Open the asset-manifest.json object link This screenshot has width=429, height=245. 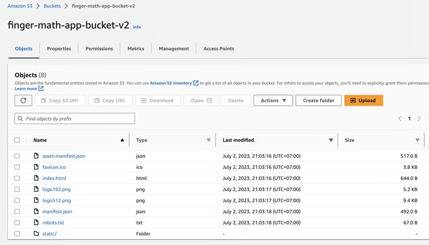point(64,156)
